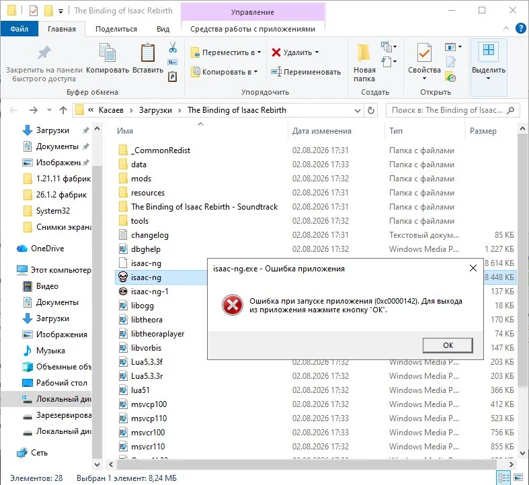Click the edit document icon in Открыть group

tap(451, 62)
